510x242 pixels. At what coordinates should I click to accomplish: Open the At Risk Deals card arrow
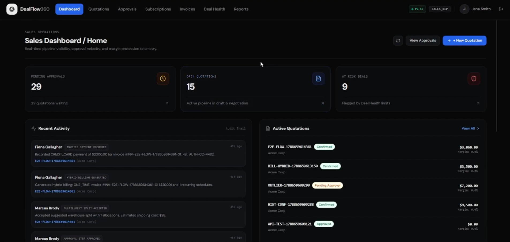click(x=478, y=103)
